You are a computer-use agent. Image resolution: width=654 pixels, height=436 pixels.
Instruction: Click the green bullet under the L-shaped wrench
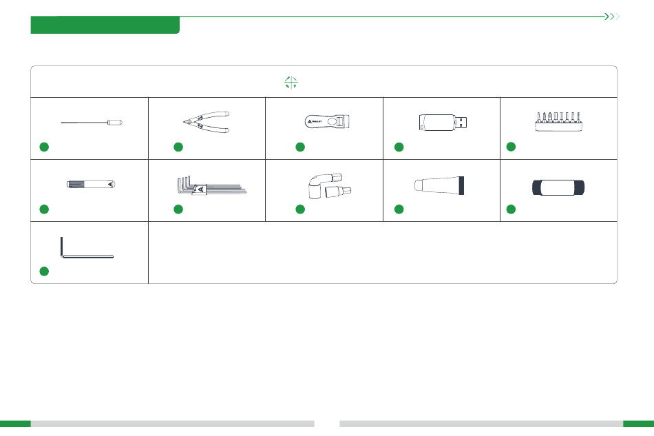[44, 271]
